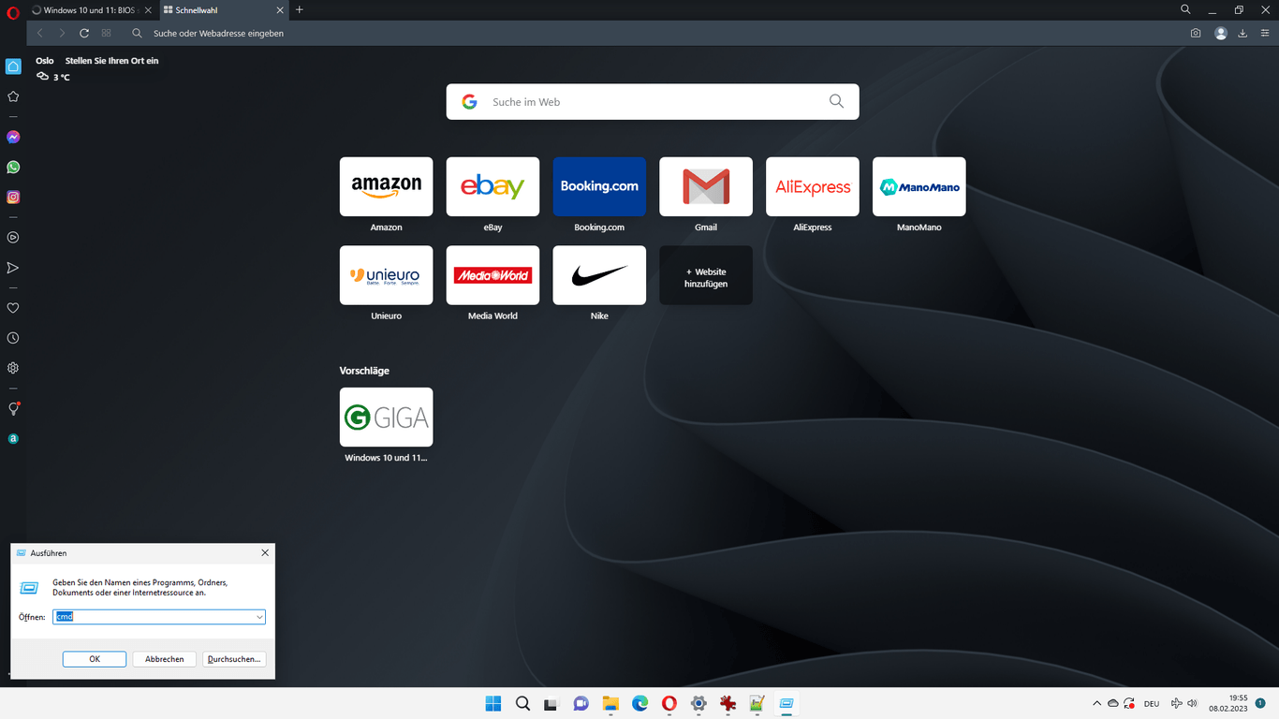Open a new tab with the plus button
Screen dimensions: 1279x719
point(300,9)
